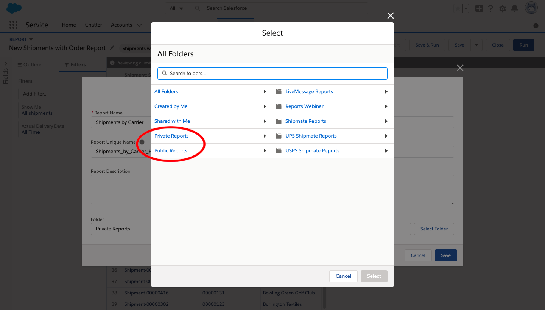Expand chevron for Shipmate Reports
545x310 pixels.
(386, 121)
